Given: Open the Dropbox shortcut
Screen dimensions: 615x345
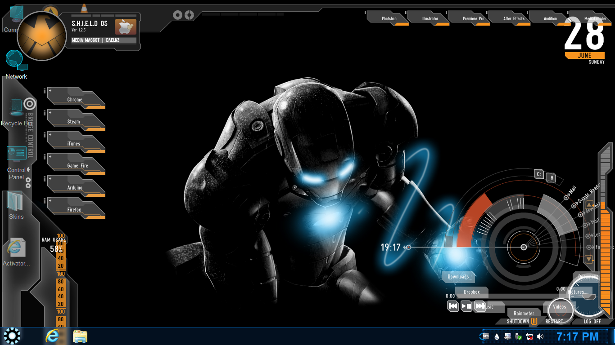Looking at the screenshot, I should (x=472, y=292).
